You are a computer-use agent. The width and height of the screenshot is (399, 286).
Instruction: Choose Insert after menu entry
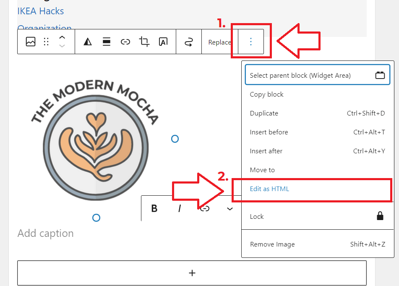317,151
